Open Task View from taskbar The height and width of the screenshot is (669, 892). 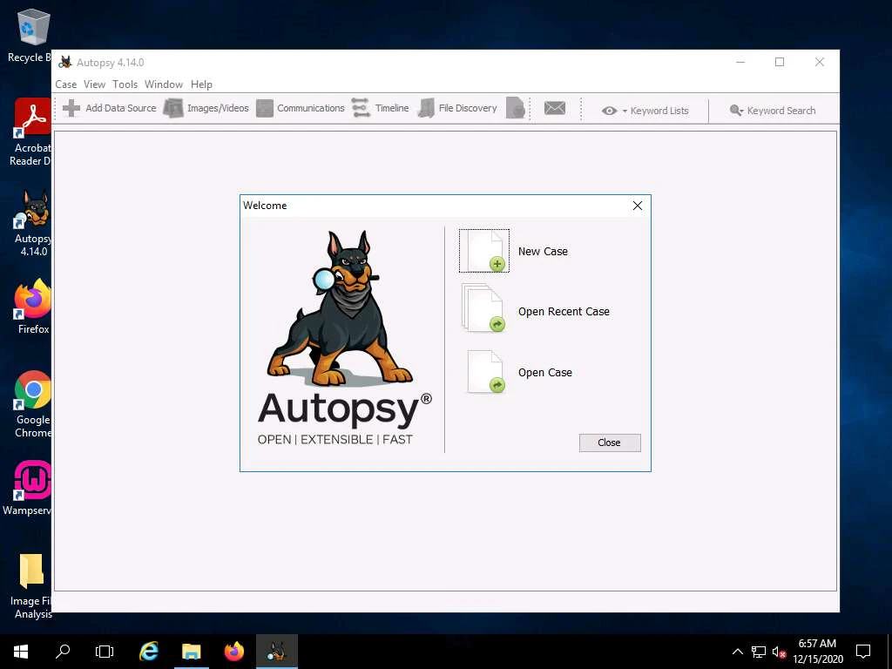(x=105, y=652)
